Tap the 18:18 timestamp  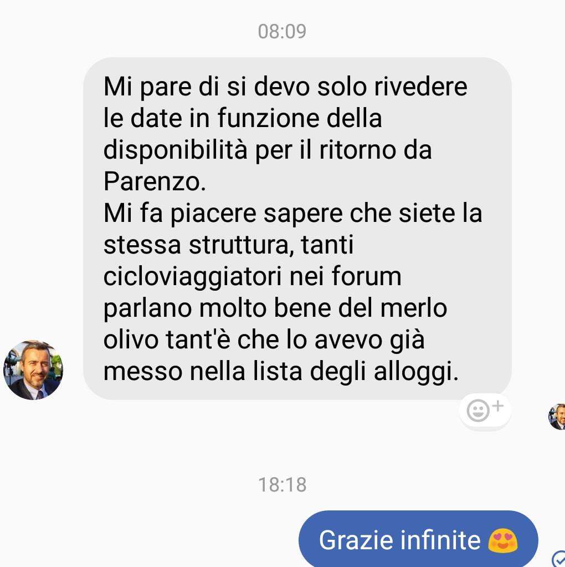click(x=282, y=484)
